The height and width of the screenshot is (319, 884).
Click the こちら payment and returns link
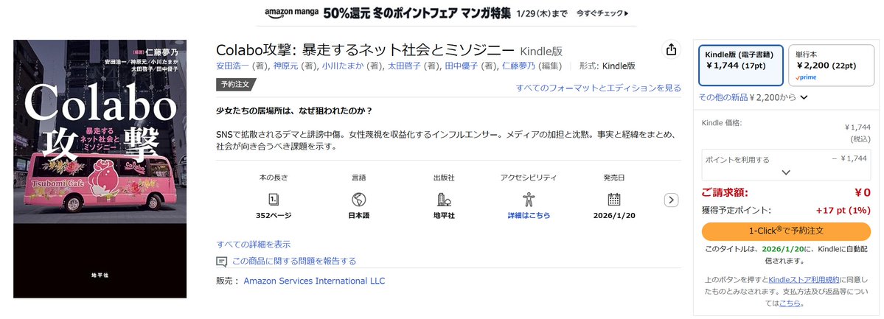tap(790, 304)
